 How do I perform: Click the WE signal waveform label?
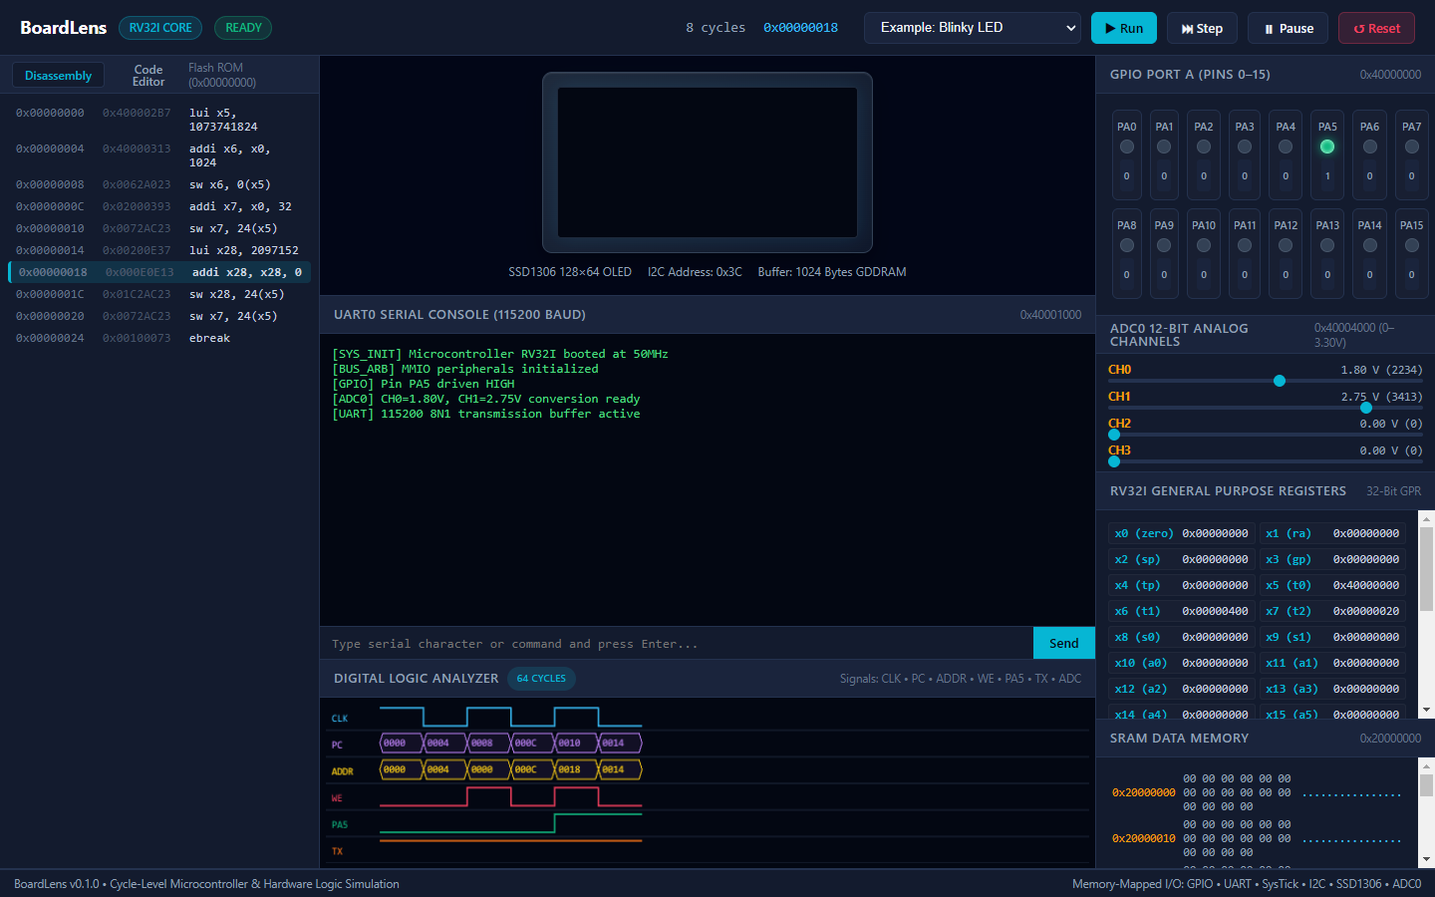click(x=337, y=798)
